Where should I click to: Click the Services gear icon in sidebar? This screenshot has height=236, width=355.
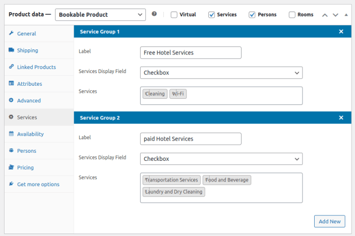(x=11, y=117)
